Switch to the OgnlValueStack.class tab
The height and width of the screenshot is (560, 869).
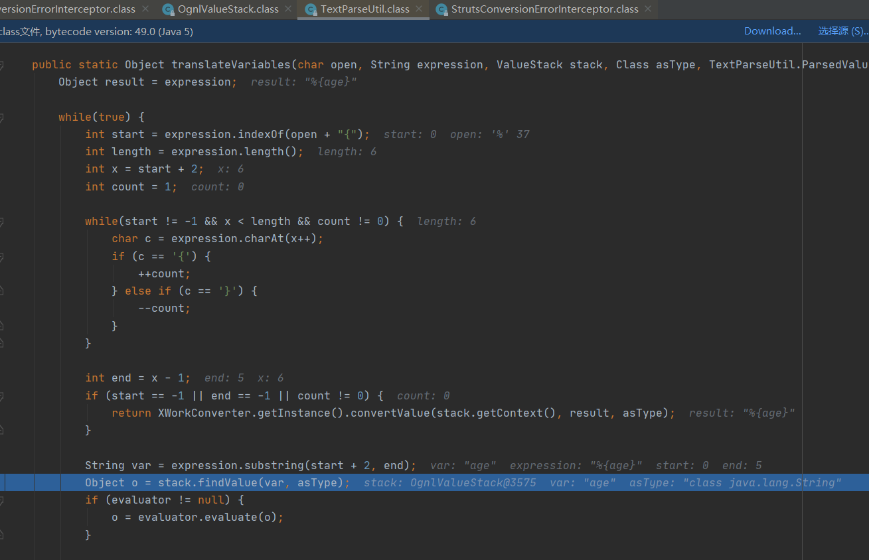pos(228,9)
